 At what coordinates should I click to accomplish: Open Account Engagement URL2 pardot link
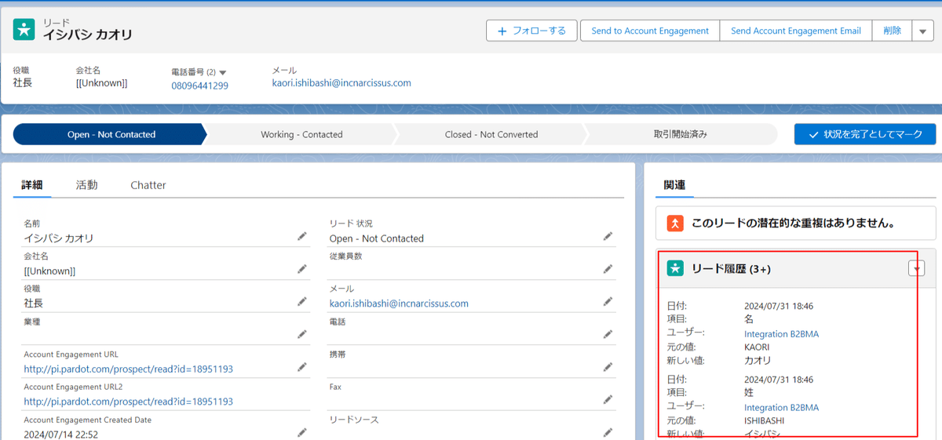pos(129,402)
